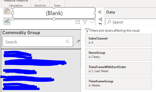The width and height of the screenshot is (156, 92).
Task: Click the StoreGroup is Cleary filter card
Action: click(x=119, y=55)
